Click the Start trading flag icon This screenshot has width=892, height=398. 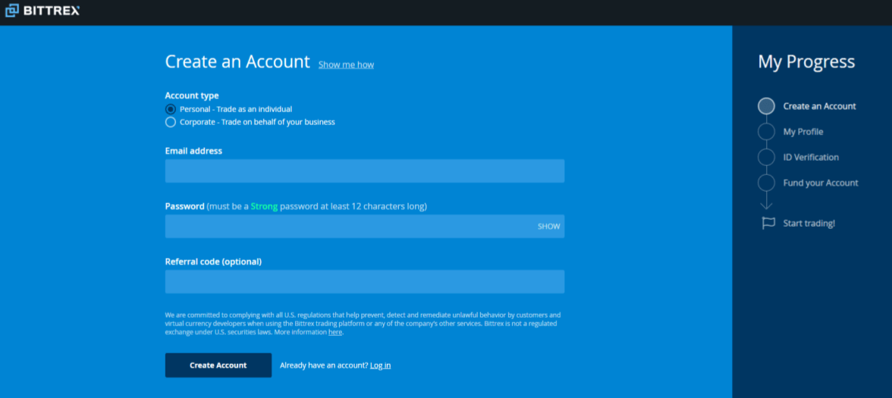(768, 224)
